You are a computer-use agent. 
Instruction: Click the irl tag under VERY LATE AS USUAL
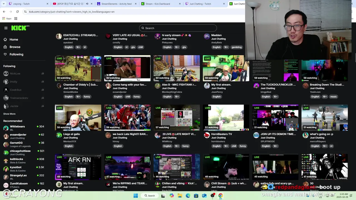(126, 47)
